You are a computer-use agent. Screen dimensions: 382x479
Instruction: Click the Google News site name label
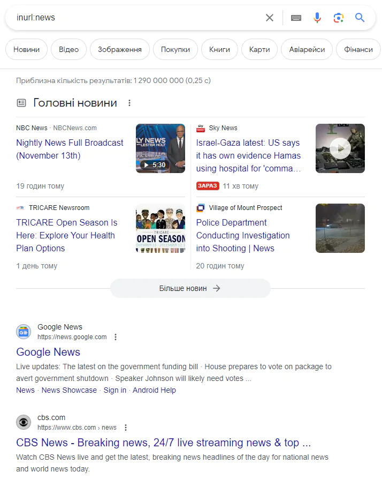point(60,327)
